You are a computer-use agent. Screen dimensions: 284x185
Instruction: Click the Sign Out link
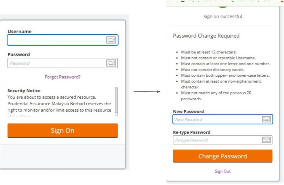pyautogui.click(x=223, y=171)
